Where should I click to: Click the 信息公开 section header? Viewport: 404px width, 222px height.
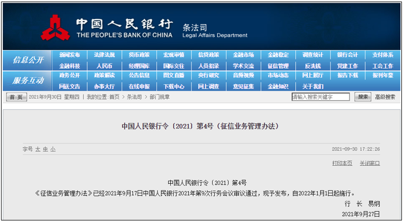pyautogui.click(x=28, y=60)
